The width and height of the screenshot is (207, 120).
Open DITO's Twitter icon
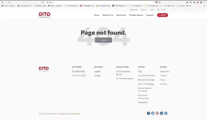pyautogui.click(x=153, y=113)
